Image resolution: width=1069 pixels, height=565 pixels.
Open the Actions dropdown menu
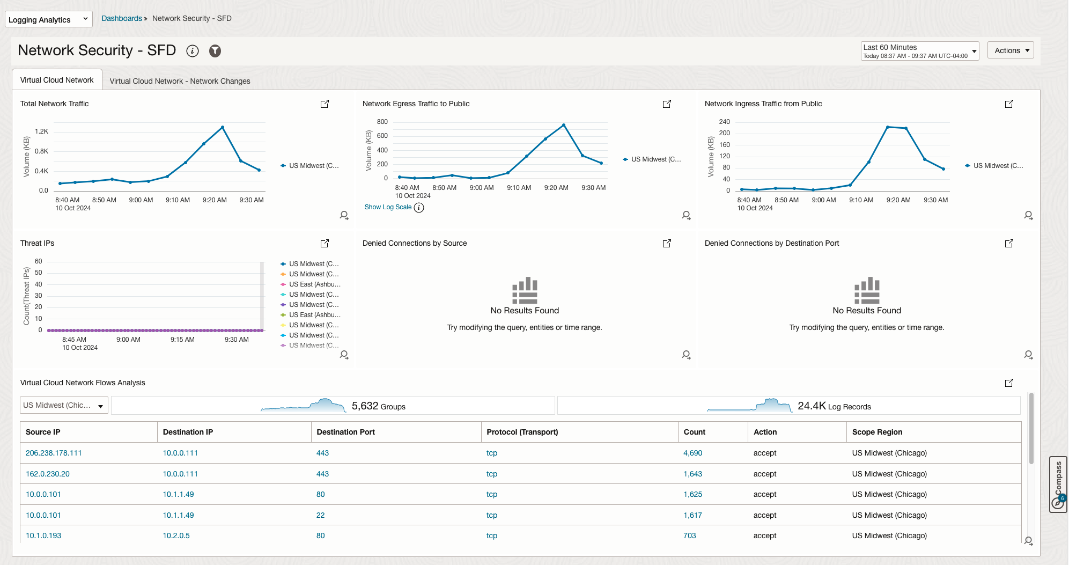pyautogui.click(x=1010, y=50)
